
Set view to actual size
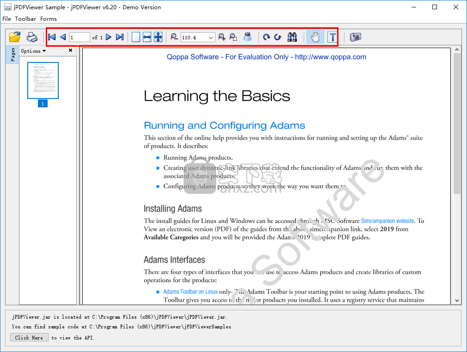coord(136,37)
